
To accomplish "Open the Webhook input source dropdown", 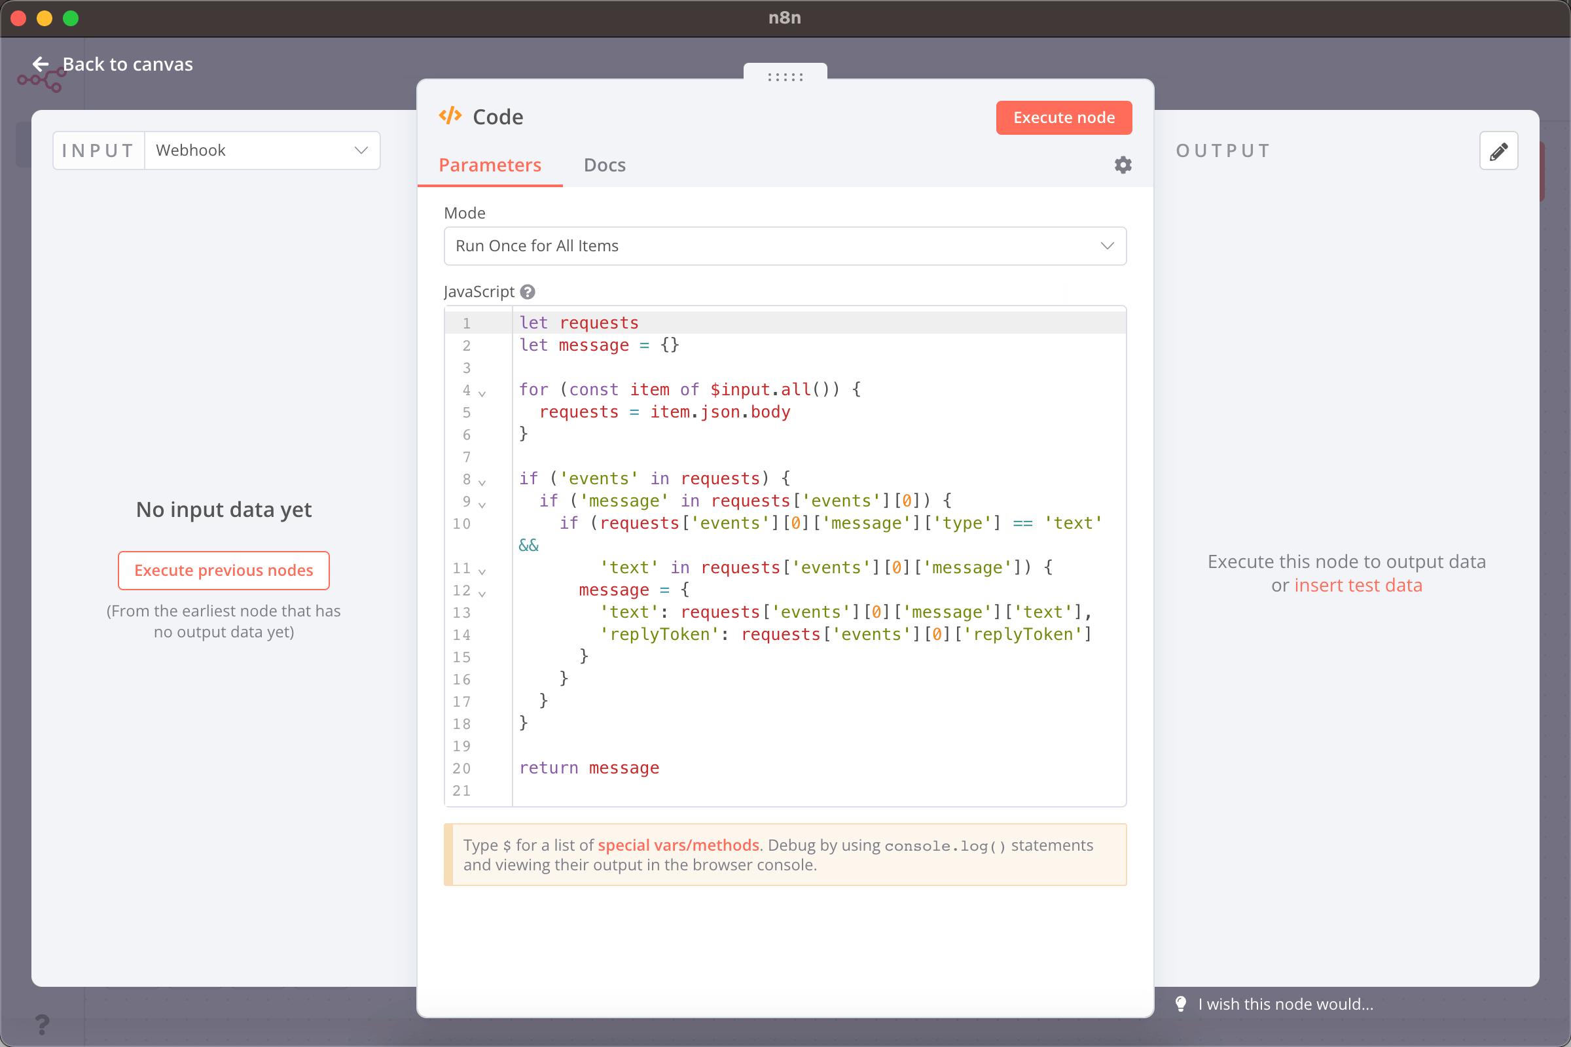I will 262,151.
